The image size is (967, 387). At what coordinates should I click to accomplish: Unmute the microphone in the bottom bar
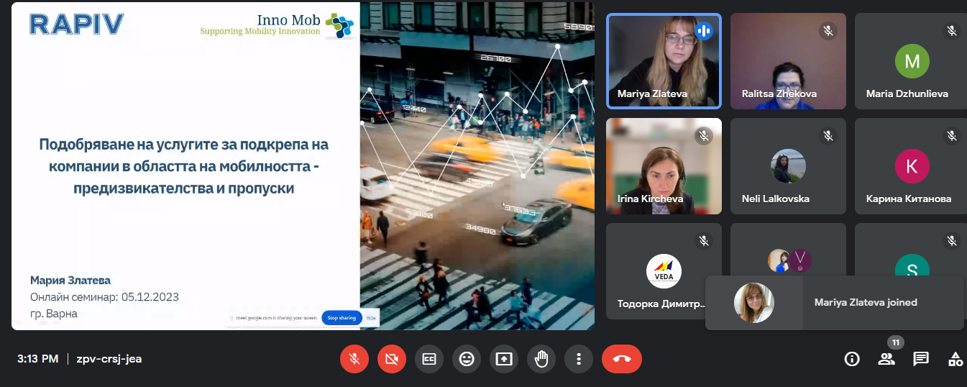(354, 359)
